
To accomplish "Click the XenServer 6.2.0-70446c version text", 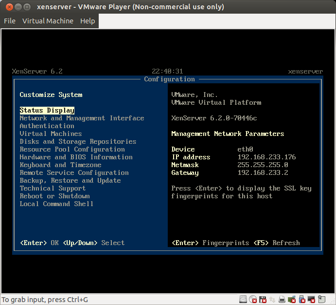I will coord(214,118).
